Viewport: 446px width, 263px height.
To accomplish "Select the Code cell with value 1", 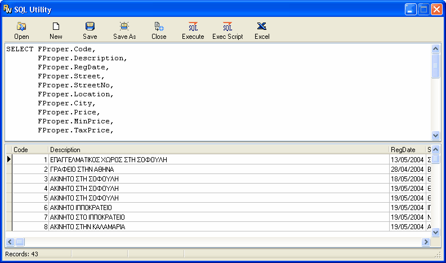I will pos(30,160).
